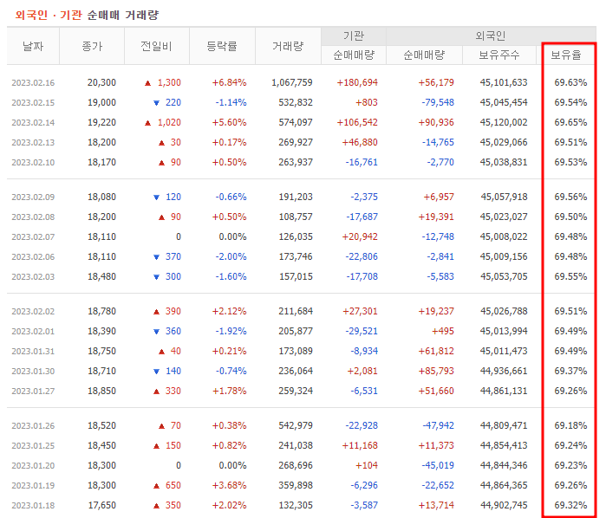
Task: Select holding ratio 69.37%
Action: point(570,372)
